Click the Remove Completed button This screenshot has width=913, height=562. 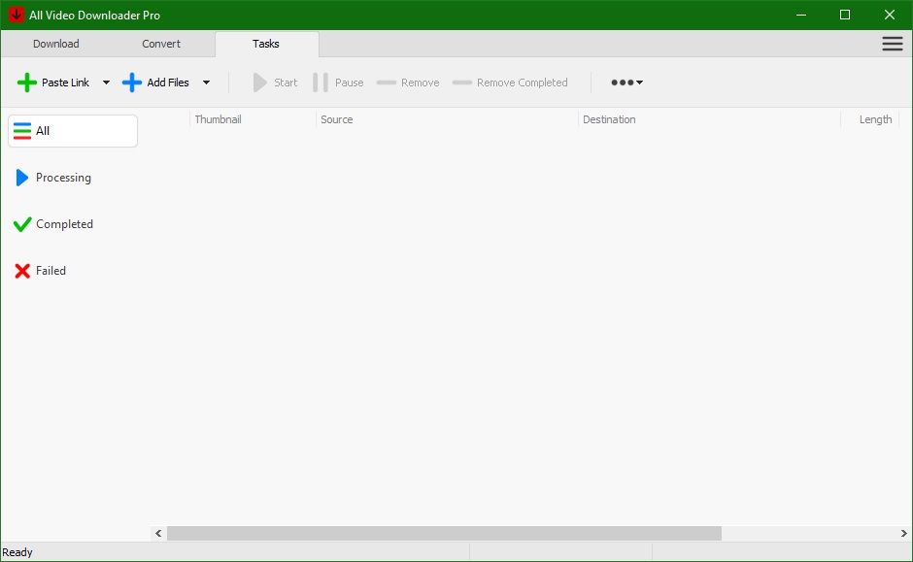509,83
